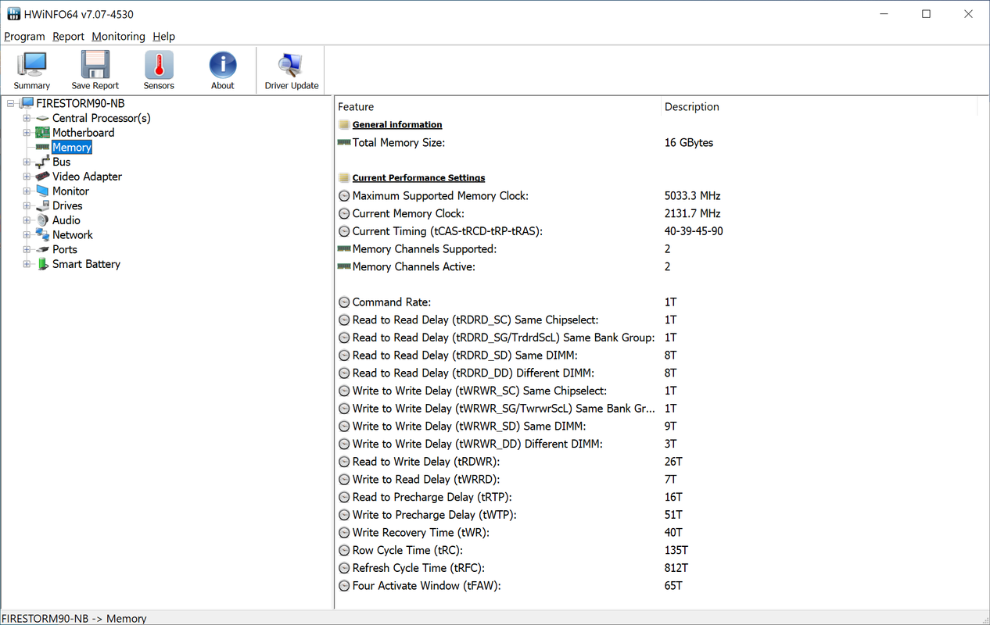Screen dimensions: 990x625
Task: Expand the Smart Battery node
Action: click(x=27, y=264)
